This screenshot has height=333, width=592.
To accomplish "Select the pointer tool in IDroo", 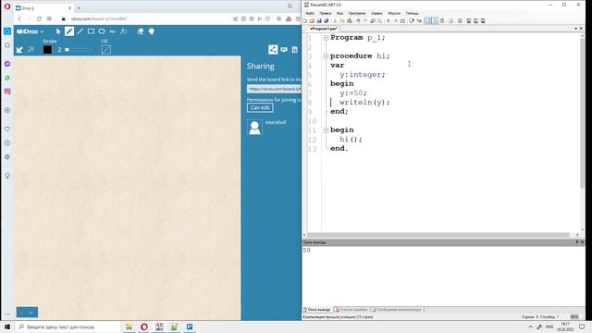I will click(x=58, y=31).
